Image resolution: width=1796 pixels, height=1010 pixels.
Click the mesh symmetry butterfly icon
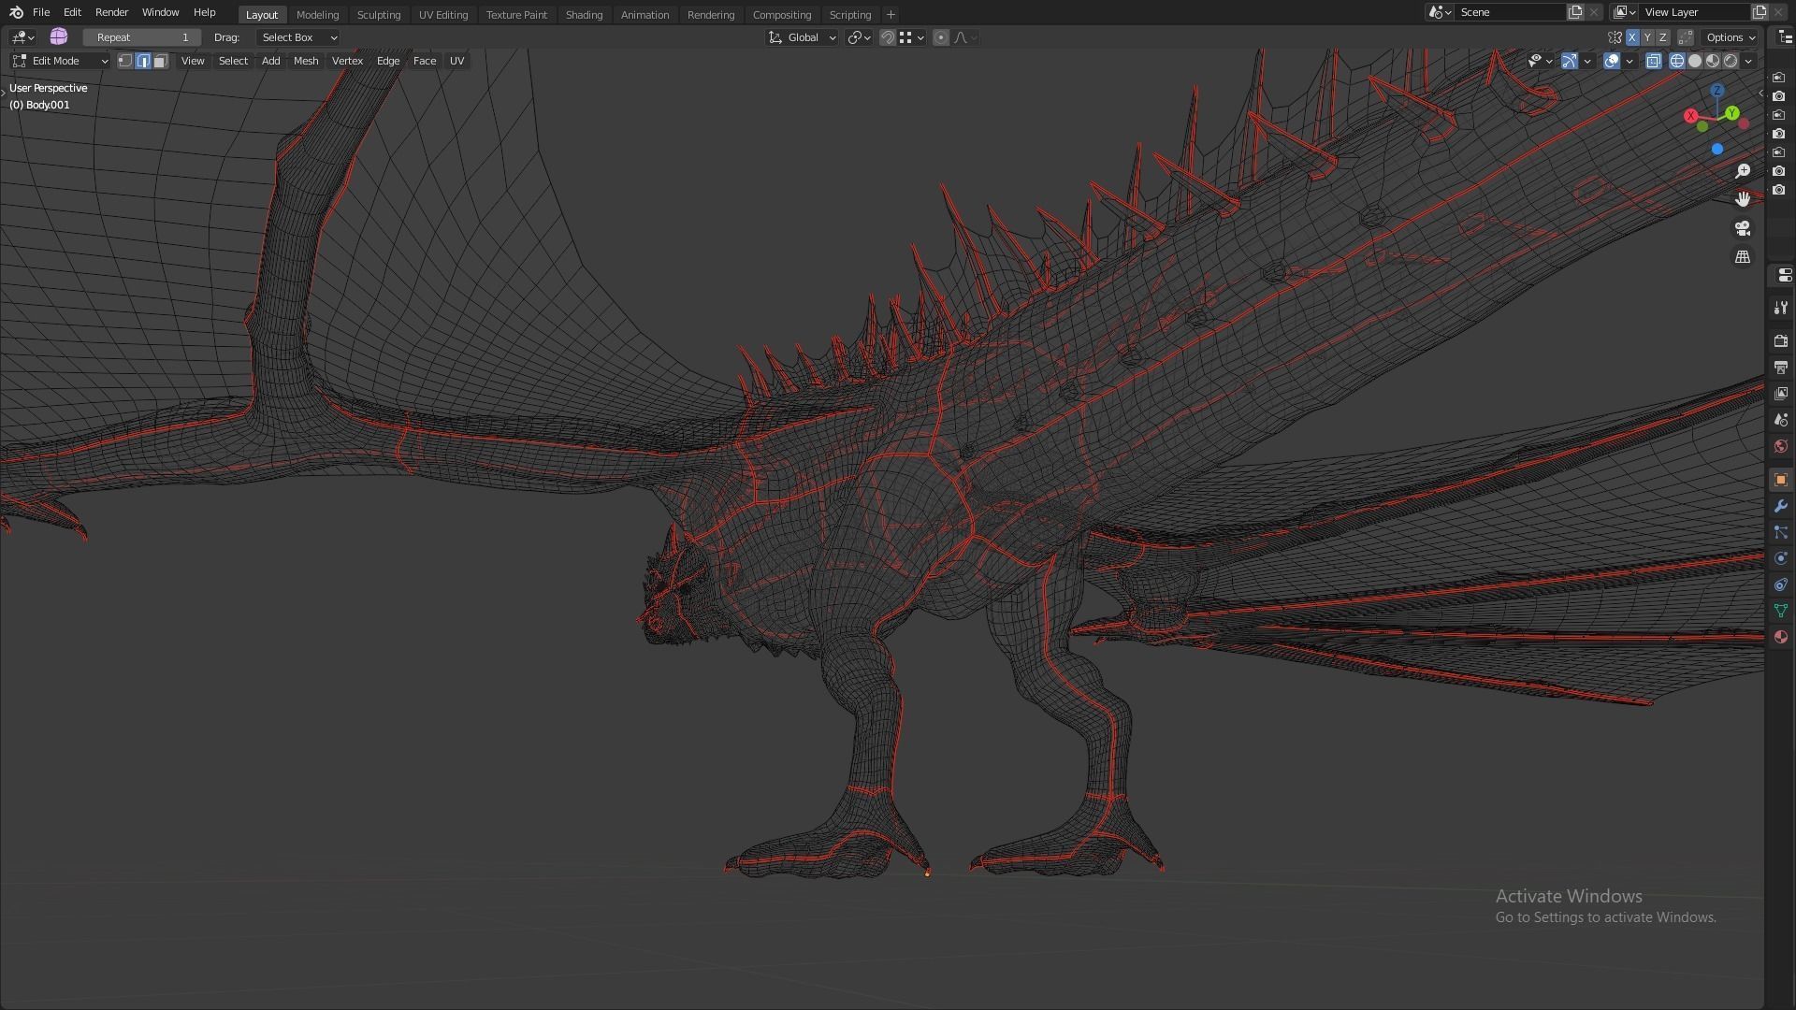click(1615, 37)
